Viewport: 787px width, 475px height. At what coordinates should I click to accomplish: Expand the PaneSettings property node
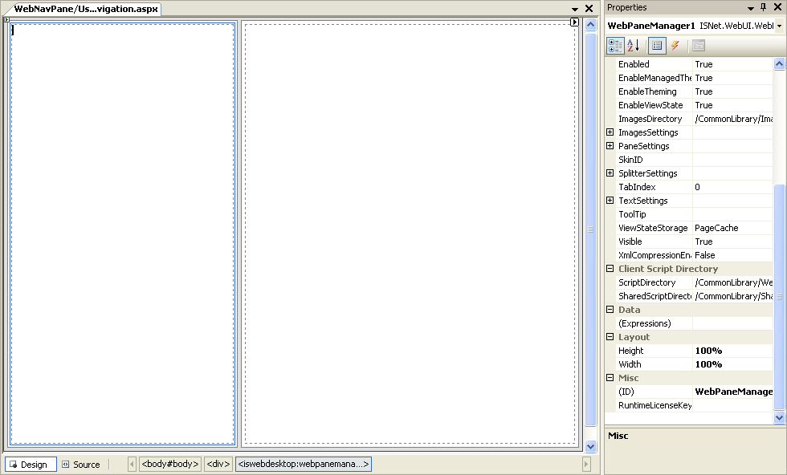click(610, 146)
